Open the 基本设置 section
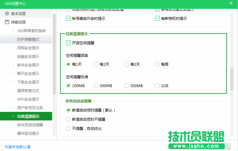The width and height of the screenshot is (238, 151). tap(26, 13)
